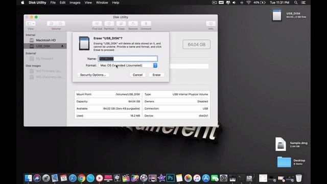Open Terminal from the dock
327x184 pixels.
tap(242, 178)
